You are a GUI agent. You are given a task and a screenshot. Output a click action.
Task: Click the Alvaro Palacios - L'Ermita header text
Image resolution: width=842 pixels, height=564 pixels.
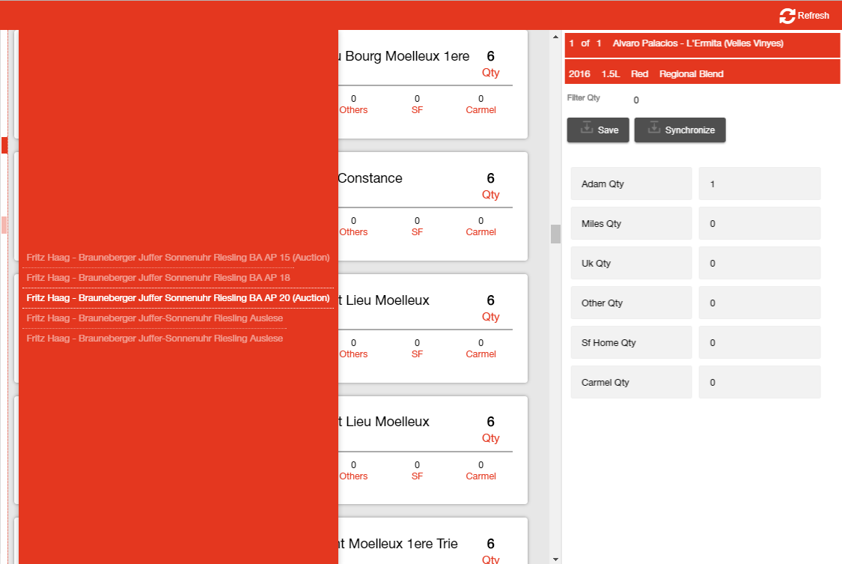(x=698, y=43)
